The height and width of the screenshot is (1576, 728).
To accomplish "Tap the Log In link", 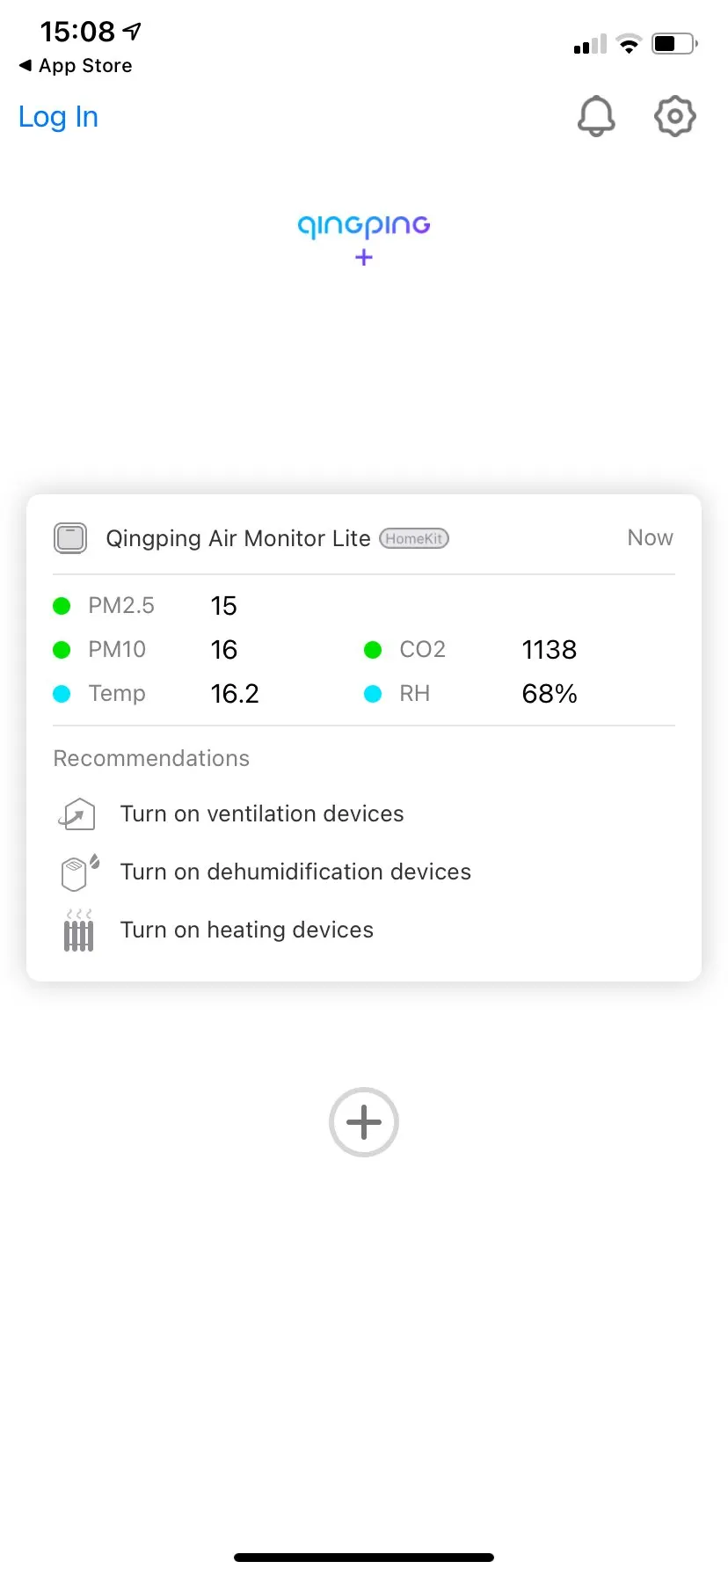I will point(58,117).
